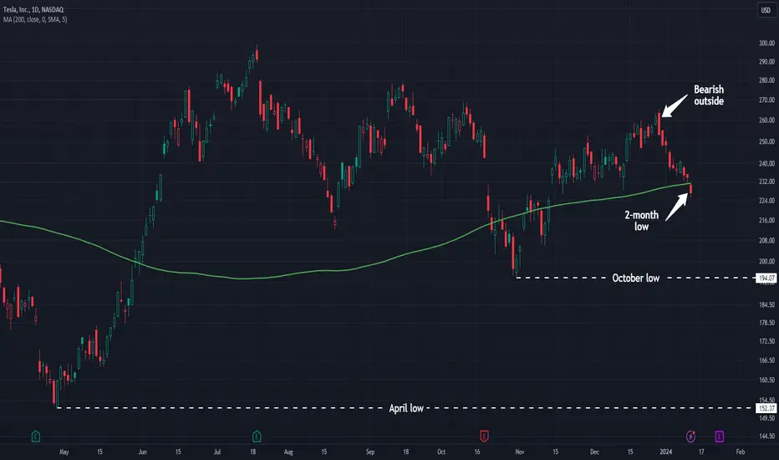This screenshot has height=460, width=779.
Task: Click the 17 date label after 2024
Action: click(701, 452)
